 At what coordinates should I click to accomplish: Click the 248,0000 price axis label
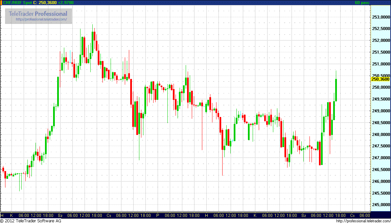click(x=381, y=135)
